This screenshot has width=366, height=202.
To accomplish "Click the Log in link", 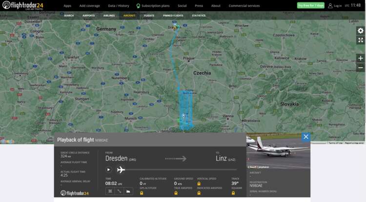I will (338, 6).
